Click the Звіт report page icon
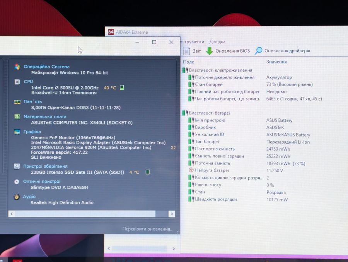 187,51
